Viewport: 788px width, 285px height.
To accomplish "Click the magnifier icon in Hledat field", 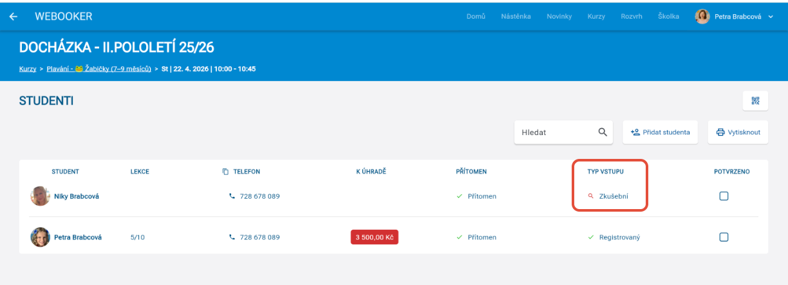I will 603,132.
